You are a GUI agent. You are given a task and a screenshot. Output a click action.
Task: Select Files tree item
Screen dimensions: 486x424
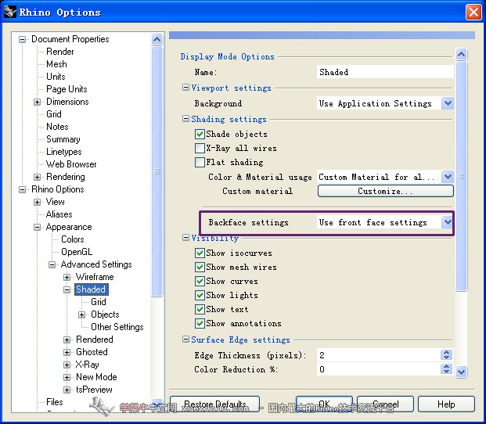[x=54, y=402]
